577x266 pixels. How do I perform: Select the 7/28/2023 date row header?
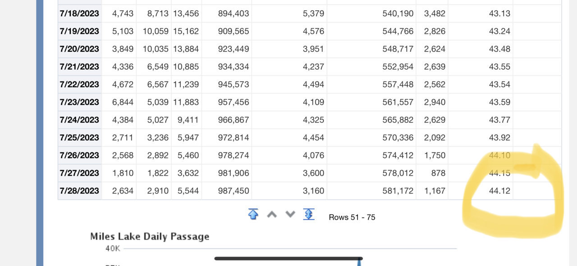tap(79, 191)
